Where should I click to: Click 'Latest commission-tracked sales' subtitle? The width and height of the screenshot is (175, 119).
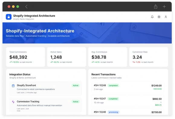click(x=106, y=78)
